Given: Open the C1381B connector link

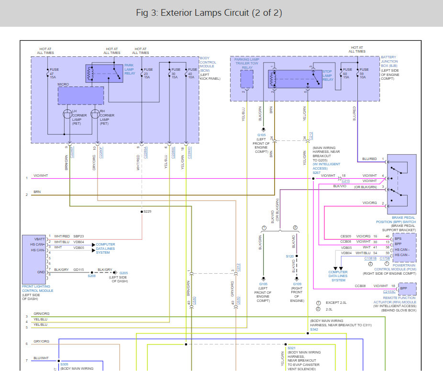Looking at the screenshot, I should click(370, 258).
